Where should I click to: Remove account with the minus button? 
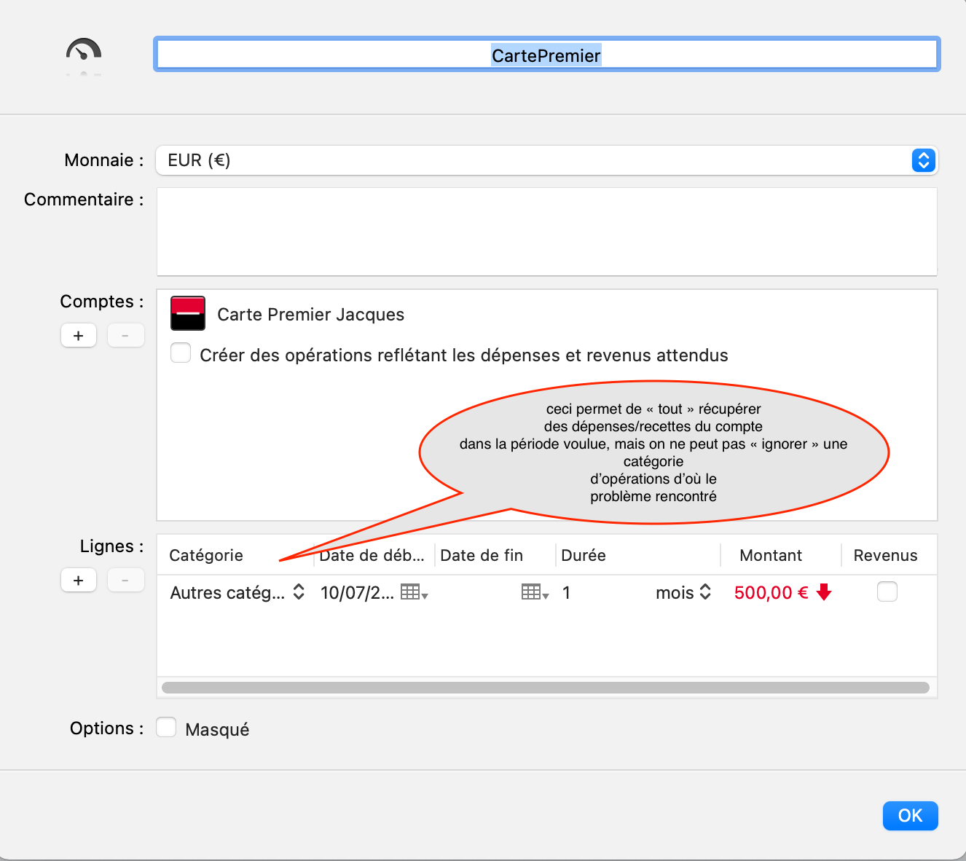tap(125, 336)
